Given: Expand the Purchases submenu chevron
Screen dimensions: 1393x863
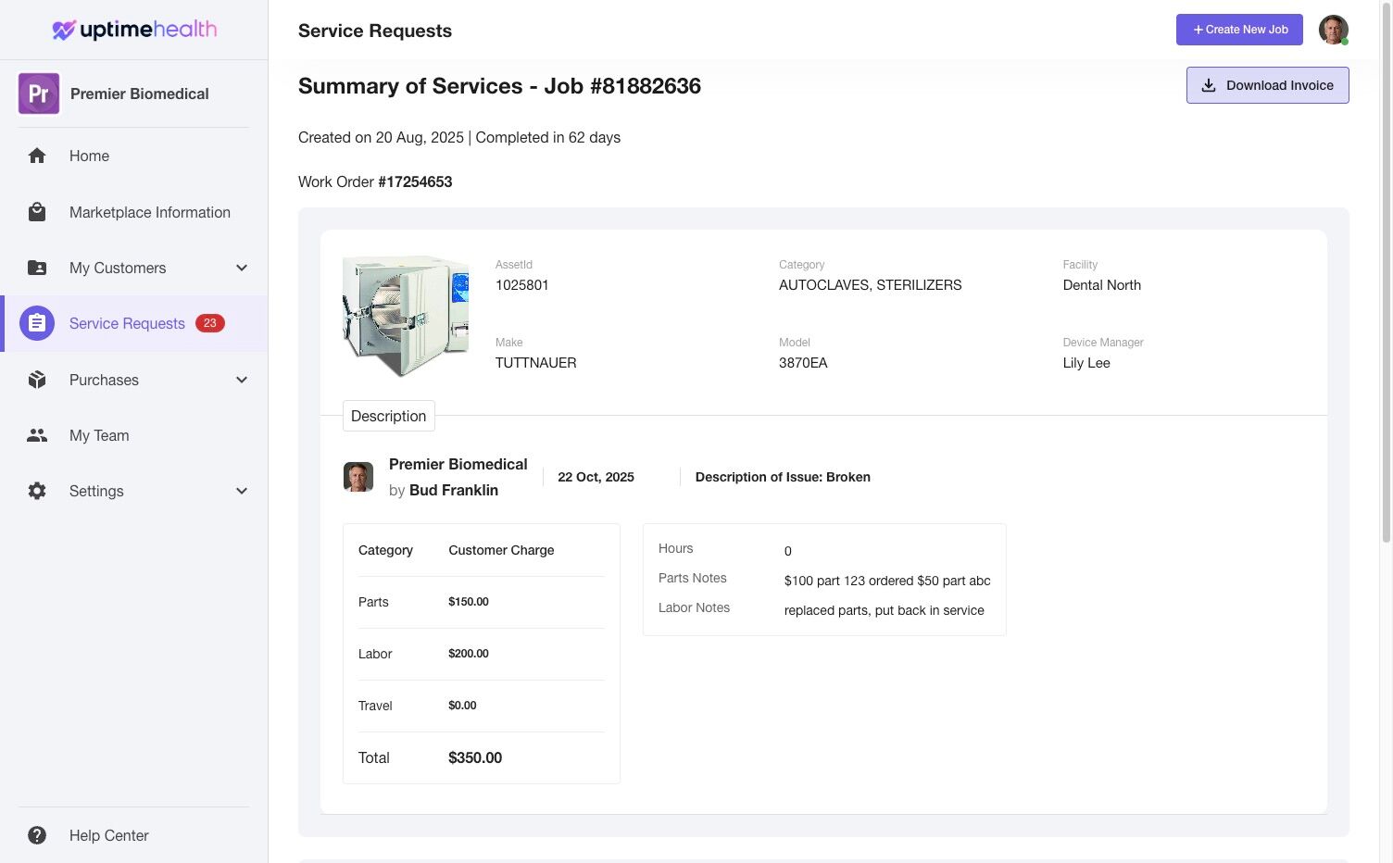Looking at the screenshot, I should (242, 380).
